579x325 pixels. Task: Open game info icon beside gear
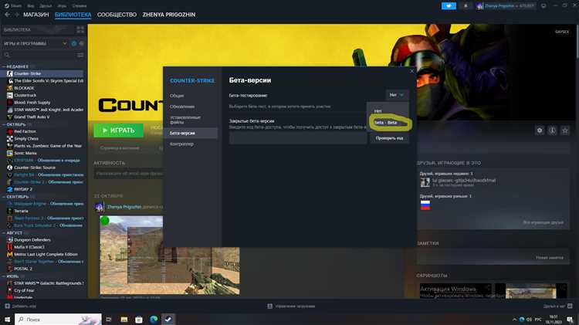[552, 130]
